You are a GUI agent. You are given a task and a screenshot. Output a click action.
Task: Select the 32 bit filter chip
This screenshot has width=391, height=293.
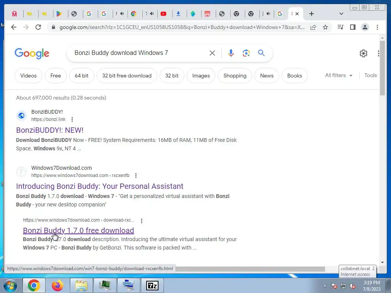172,76
